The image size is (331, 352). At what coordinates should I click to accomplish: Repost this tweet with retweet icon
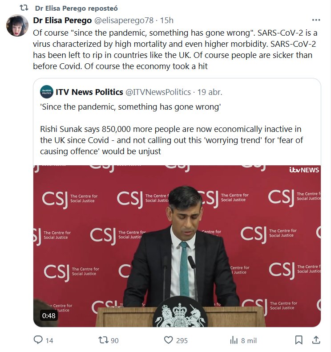[x=103, y=340]
